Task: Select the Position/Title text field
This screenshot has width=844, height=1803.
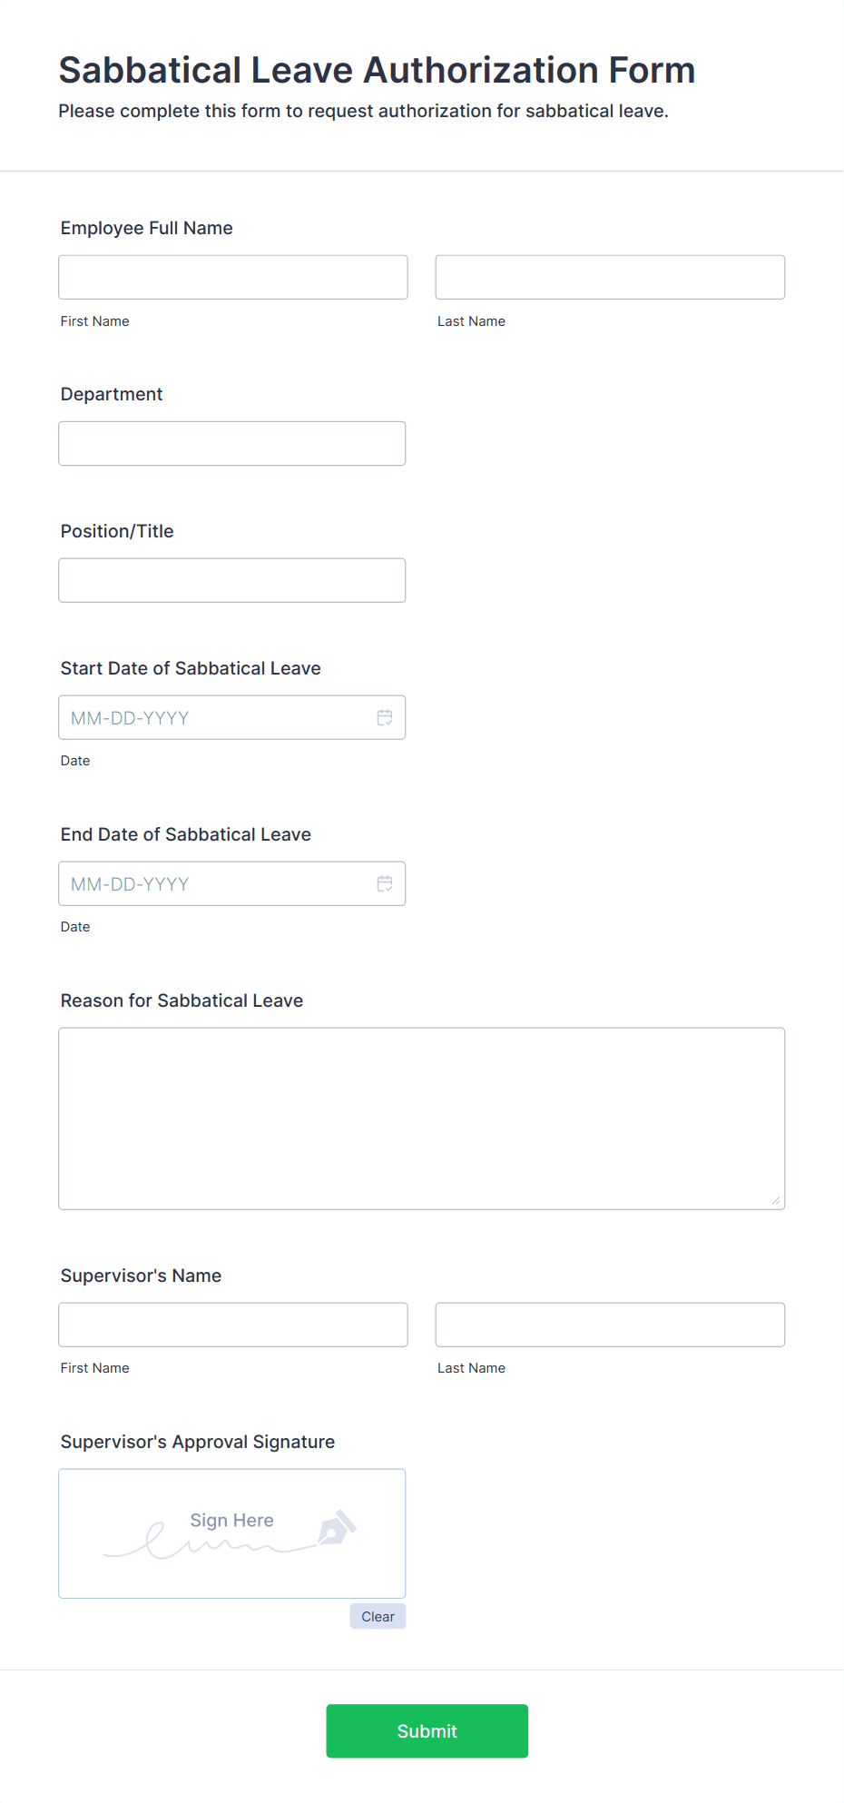Action: [x=232, y=580]
